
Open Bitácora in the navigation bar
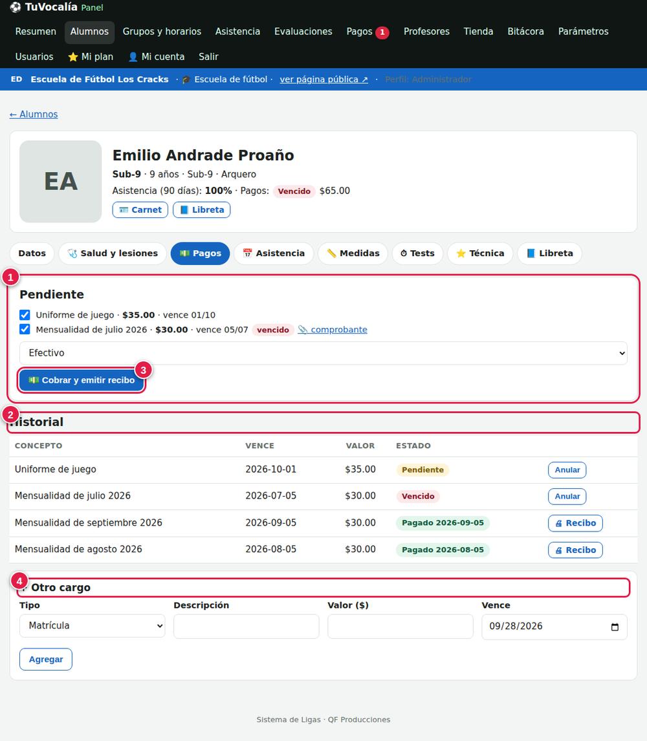[525, 32]
